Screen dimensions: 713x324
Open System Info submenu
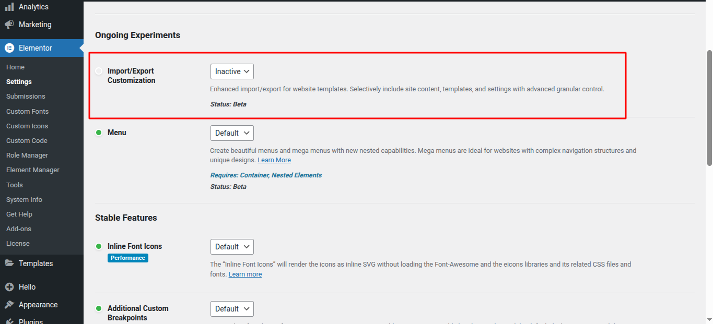pos(24,200)
